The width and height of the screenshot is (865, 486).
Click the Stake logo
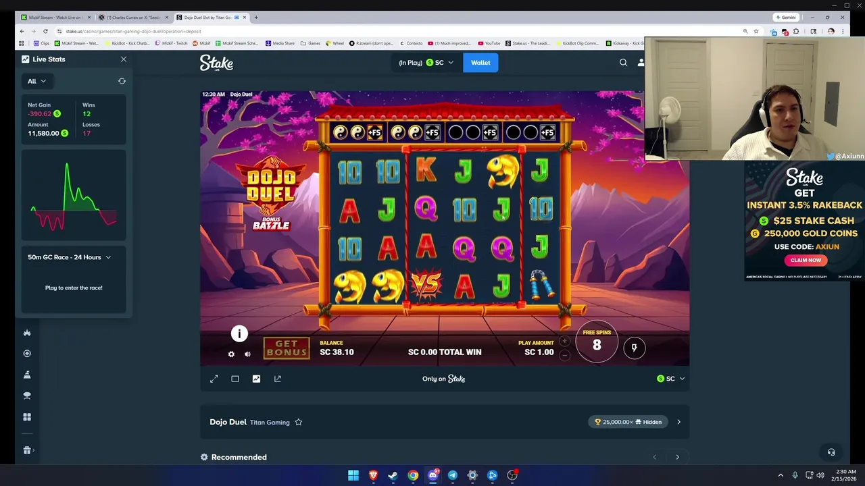(x=216, y=63)
